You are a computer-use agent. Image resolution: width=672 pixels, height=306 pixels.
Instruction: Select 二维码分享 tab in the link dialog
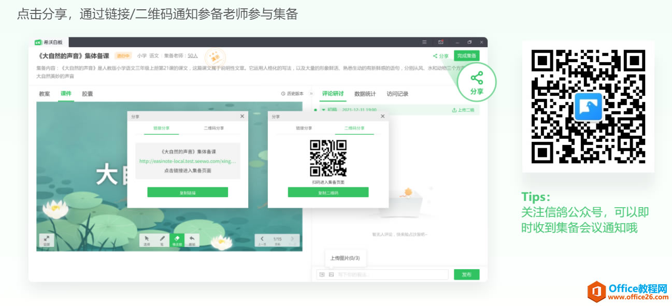214,128
